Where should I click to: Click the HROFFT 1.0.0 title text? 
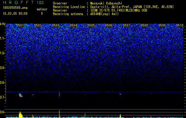pos(23,2)
